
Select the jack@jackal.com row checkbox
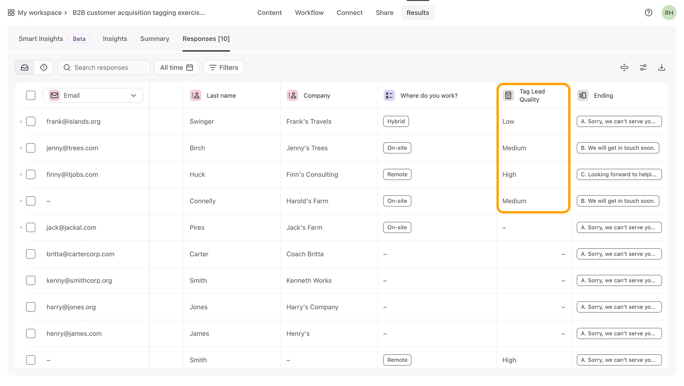[x=31, y=227]
